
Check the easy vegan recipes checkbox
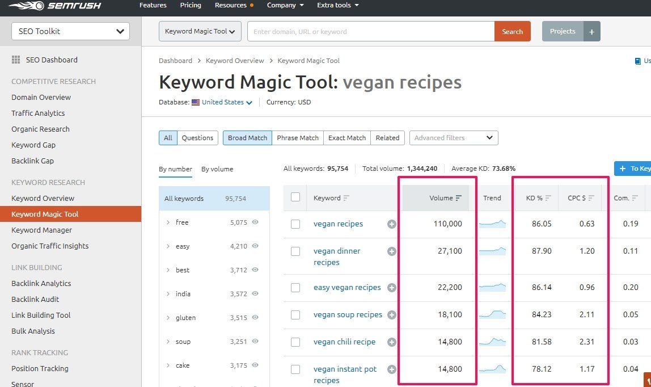click(295, 288)
